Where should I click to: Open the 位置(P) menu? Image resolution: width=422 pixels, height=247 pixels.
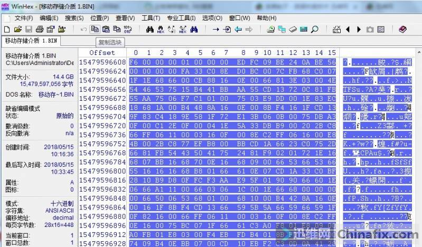click(100, 18)
